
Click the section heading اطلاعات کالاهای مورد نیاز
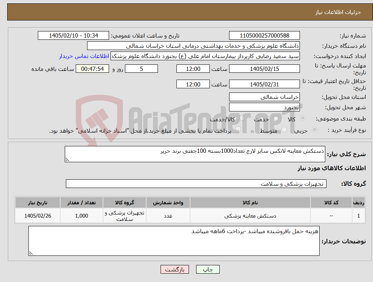point(332,168)
